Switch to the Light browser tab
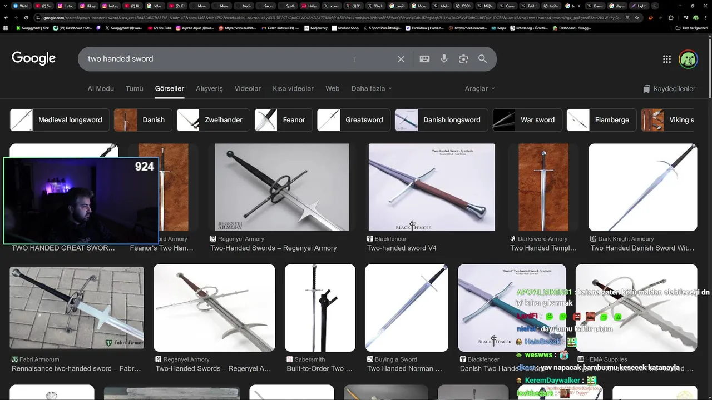Image resolution: width=712 pixels, height=400 pixels. [x=639, y=6]
